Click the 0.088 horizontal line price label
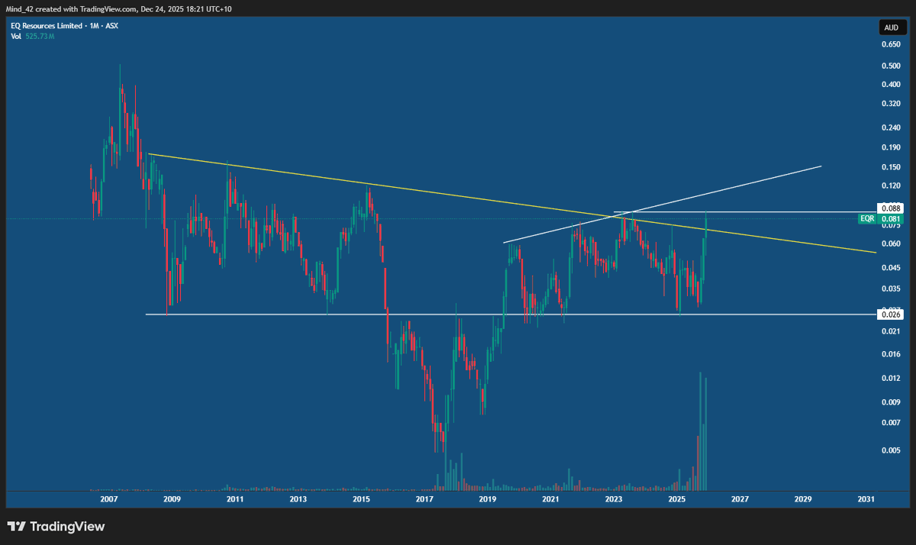 890,208
